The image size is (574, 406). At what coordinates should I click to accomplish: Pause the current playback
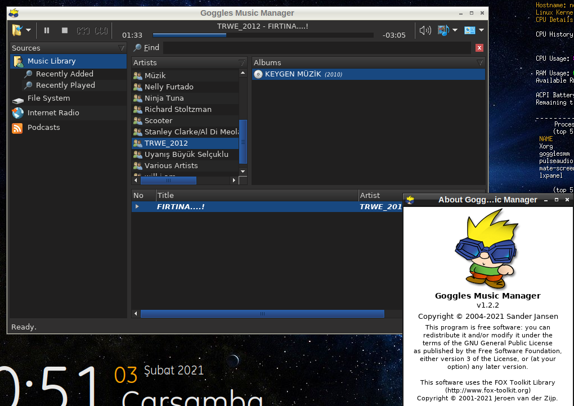click(x=47, y=30)
